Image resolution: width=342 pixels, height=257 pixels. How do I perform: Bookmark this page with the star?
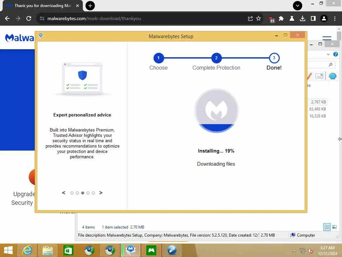[259, 18]
